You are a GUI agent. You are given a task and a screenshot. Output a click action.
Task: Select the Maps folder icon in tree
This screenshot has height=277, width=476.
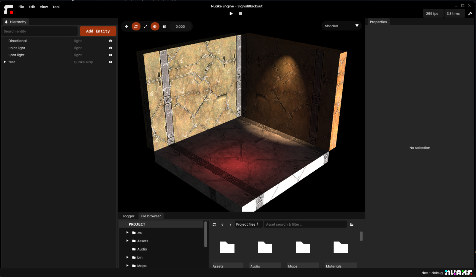pyautogui.click(x=134, y=266)
